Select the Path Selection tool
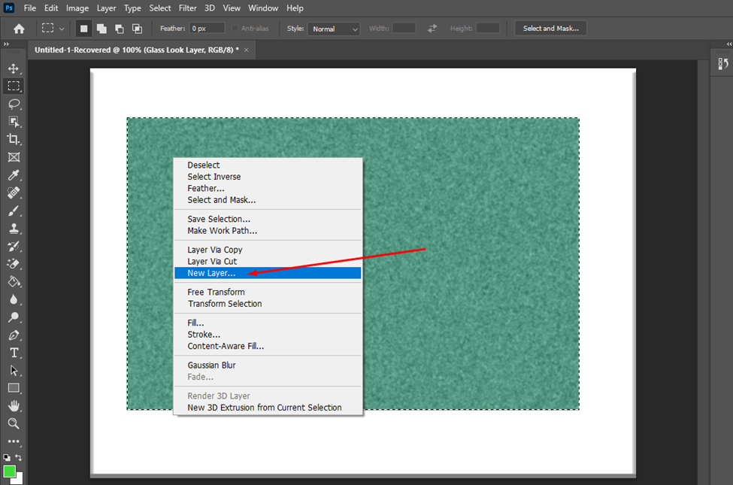Screen dimensions: 733x485 pos(14,371)
